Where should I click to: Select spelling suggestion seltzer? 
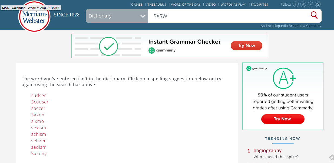(x=38, y=141)
